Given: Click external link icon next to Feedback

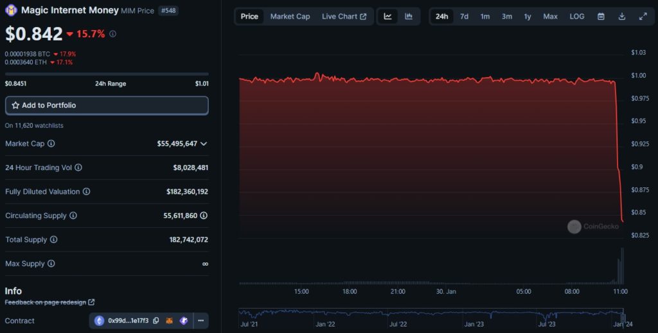Looking at the screenshot, I should (91, 302).
